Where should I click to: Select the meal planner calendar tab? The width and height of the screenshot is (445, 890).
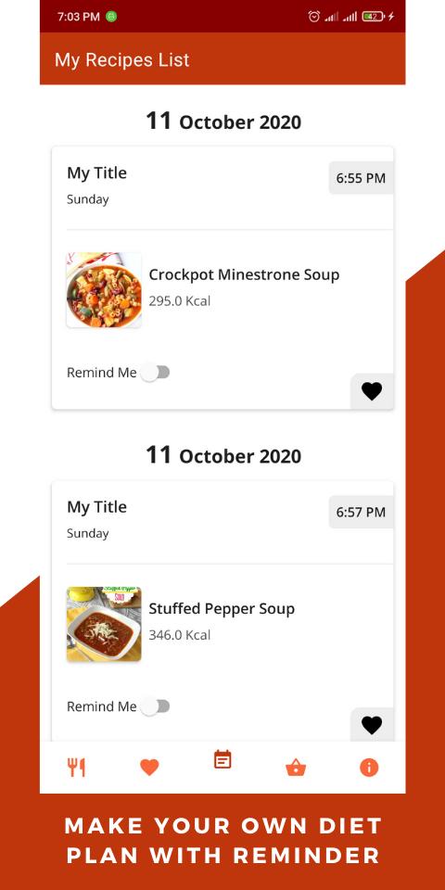point(222,759)
